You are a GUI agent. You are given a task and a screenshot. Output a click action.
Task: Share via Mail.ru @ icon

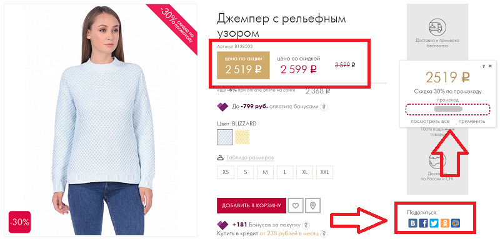456,223
